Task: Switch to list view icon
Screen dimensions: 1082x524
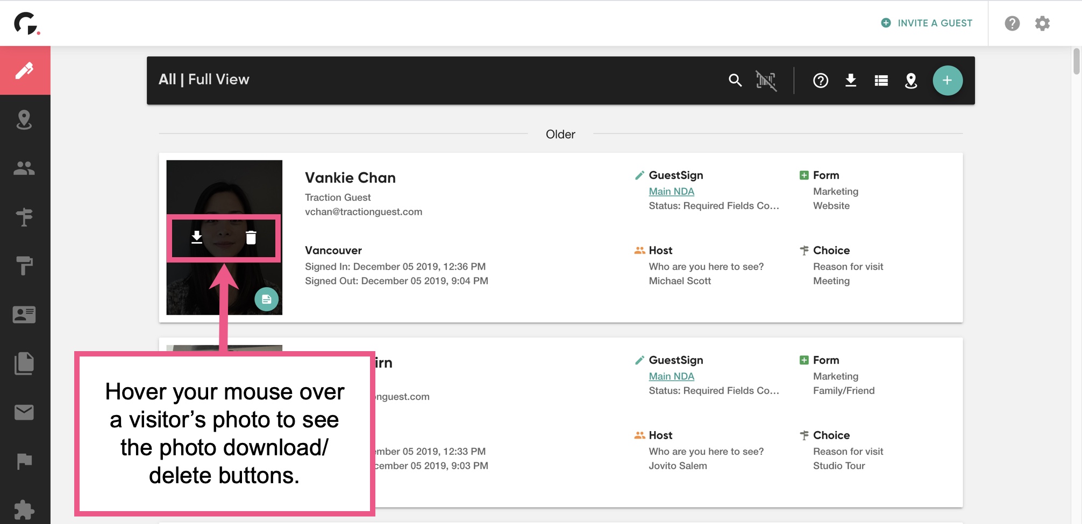Action: 881,81
